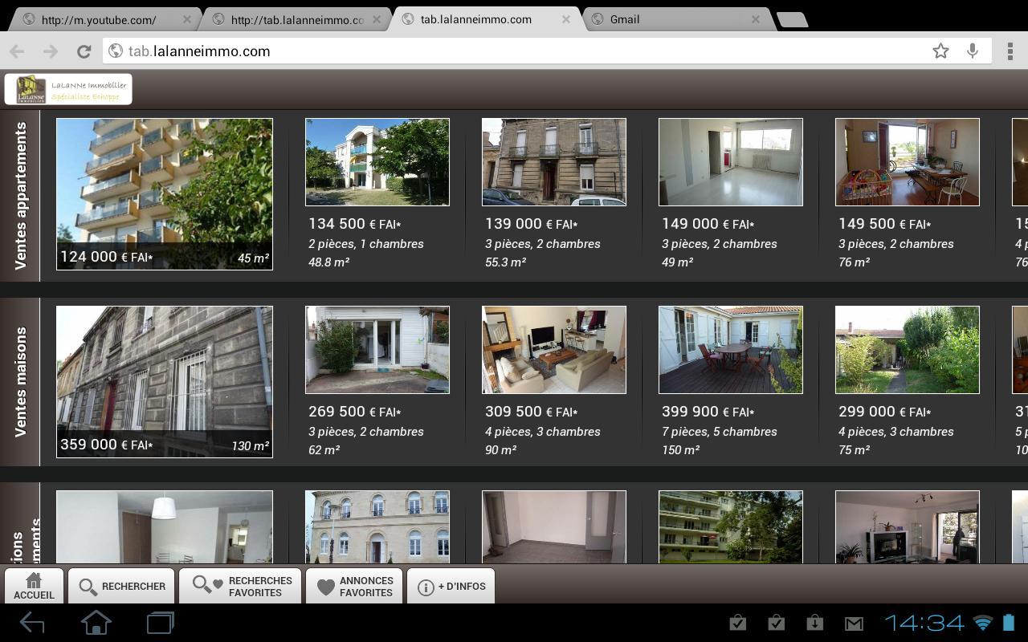The image size is (1028, 642).
Task: Open the 309 500 € house thumbnail
Action: 554,350
